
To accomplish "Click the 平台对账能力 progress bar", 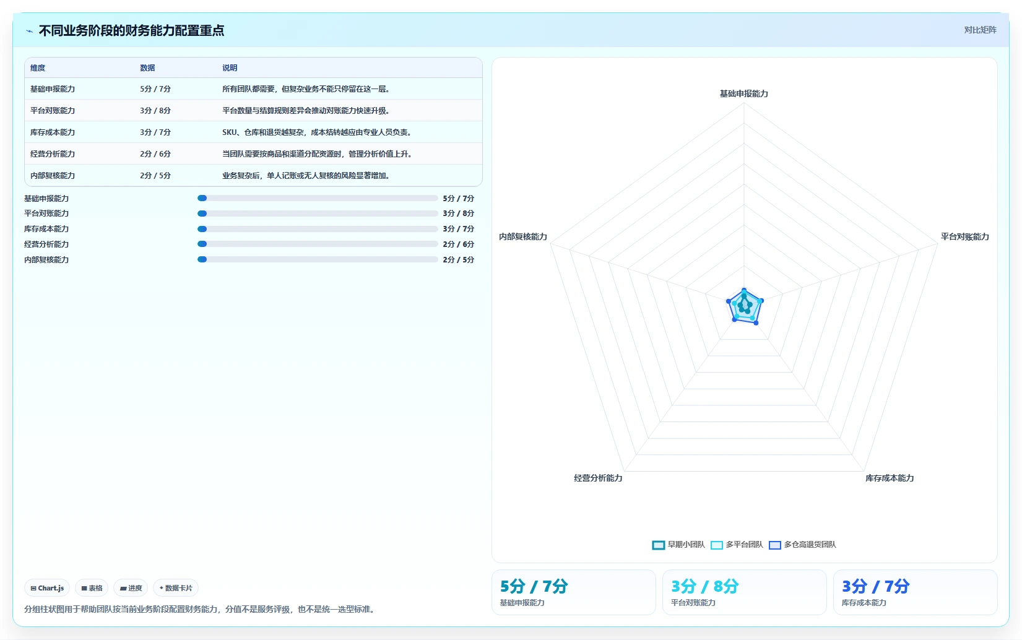I will coord(318,214).
